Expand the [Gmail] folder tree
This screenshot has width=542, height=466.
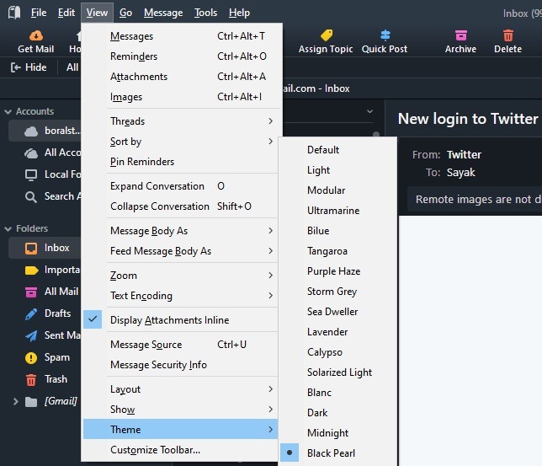click(15, 401)
